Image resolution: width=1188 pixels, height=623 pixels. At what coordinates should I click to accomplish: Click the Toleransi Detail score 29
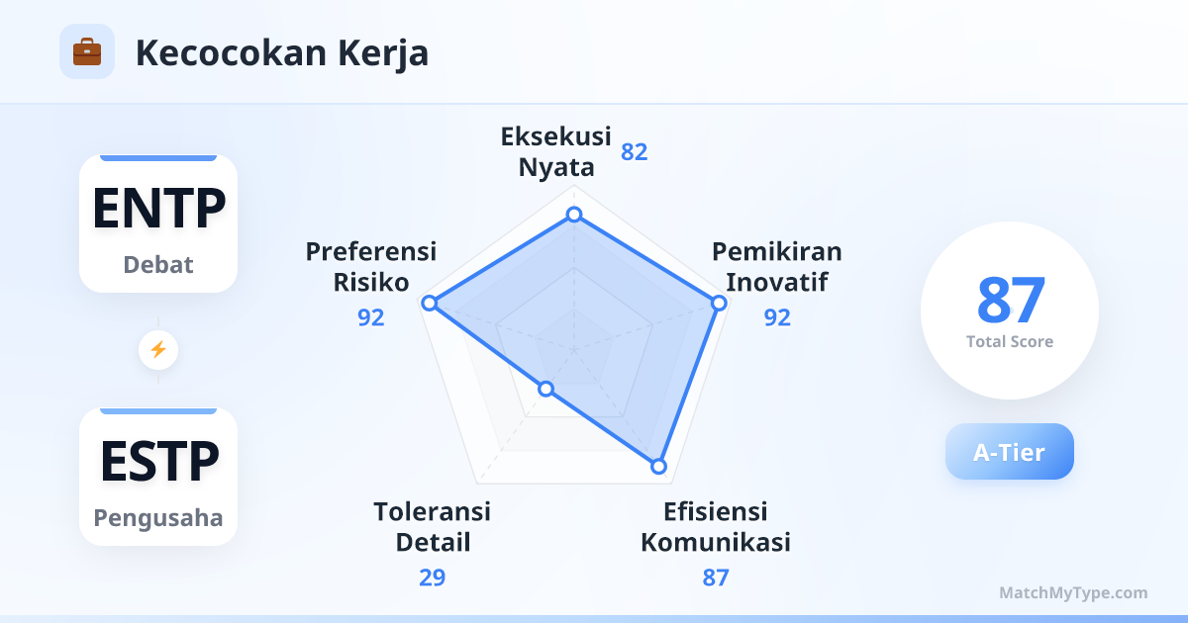[x=433, y=578]
